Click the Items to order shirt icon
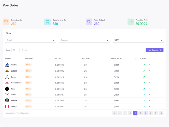The height and width of the screenshot is (127, 169). (x=6, y=22)
